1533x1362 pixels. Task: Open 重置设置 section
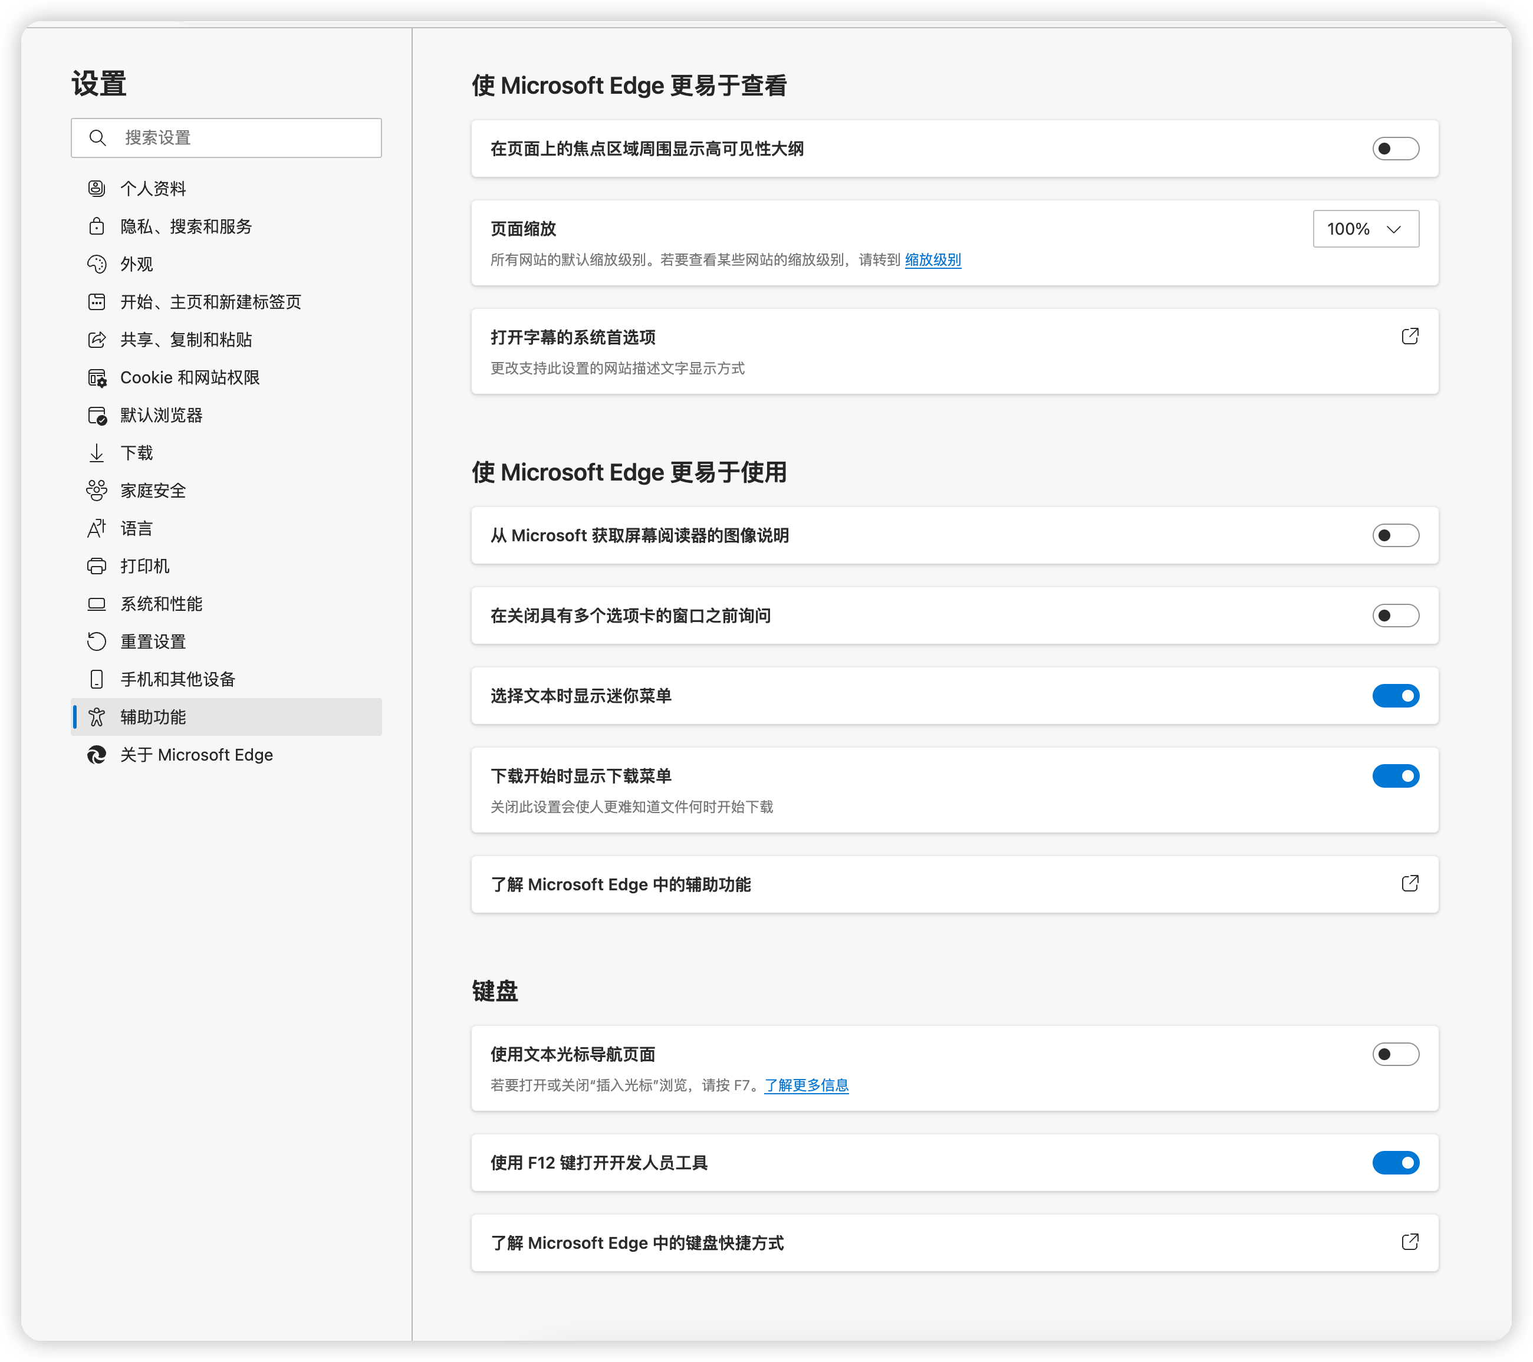pos(226,641)
